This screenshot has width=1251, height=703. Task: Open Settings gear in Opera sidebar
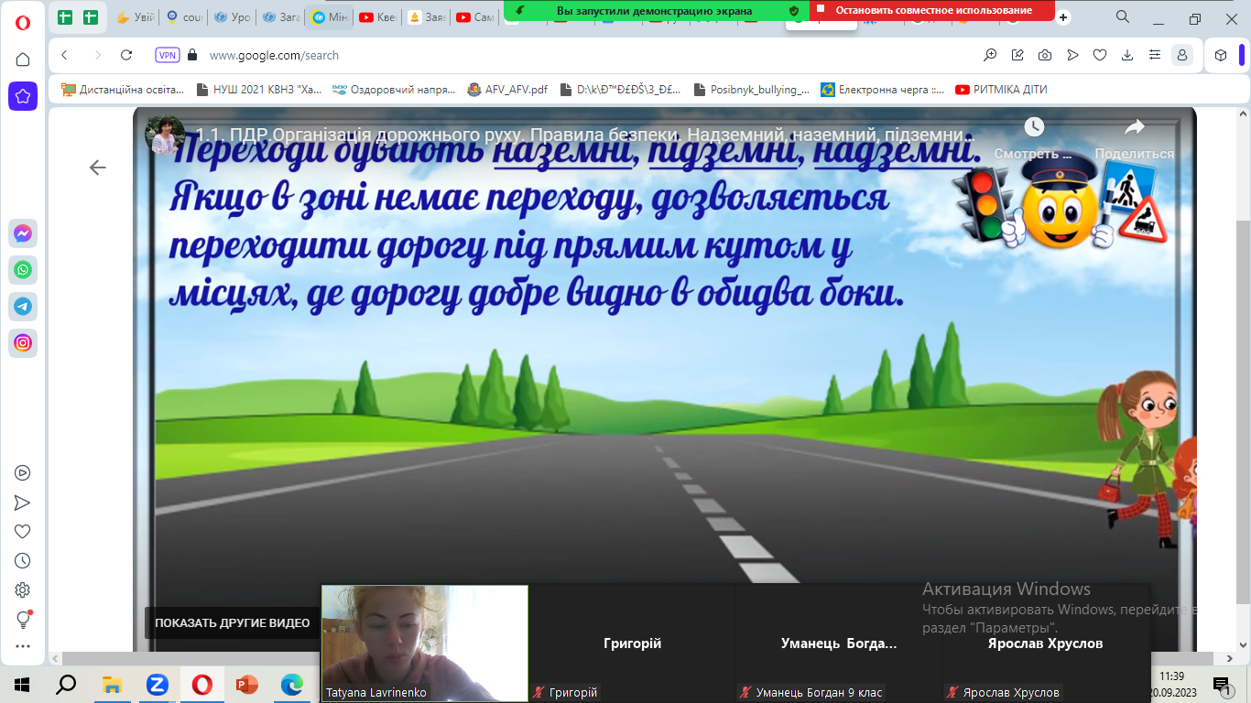click(23, 590)
